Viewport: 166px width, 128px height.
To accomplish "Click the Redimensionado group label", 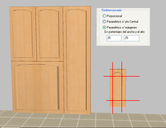I will pos(112,10).
